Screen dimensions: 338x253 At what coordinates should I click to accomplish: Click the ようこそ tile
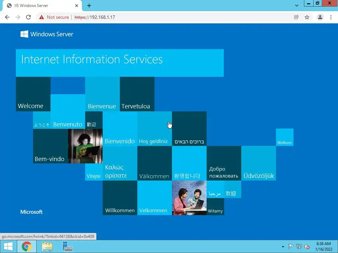tap(42, 120)
